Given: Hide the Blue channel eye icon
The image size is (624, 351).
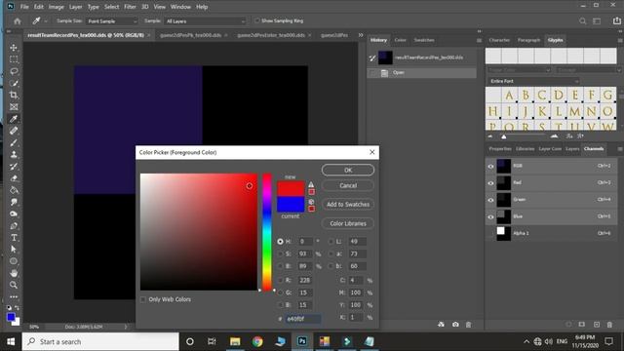Looking at the screenshot, I should [490, 216].
